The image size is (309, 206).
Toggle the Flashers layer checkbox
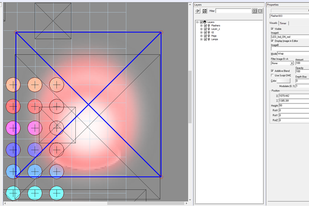point(206,25)
